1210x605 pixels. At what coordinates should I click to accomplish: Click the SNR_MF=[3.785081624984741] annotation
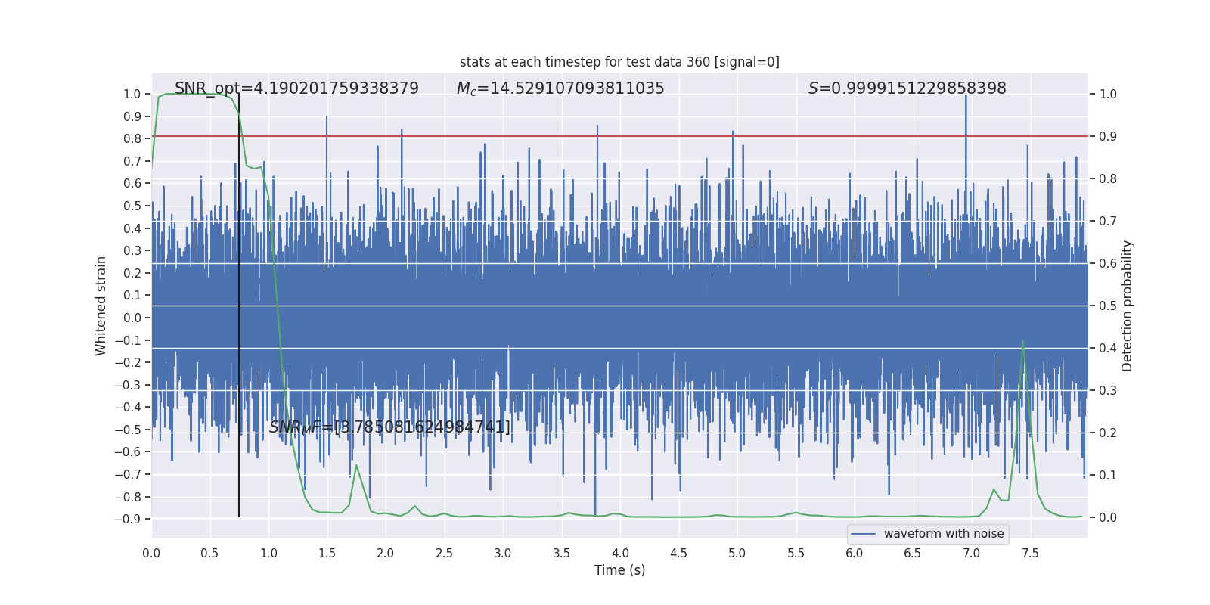tap(389, 427)
